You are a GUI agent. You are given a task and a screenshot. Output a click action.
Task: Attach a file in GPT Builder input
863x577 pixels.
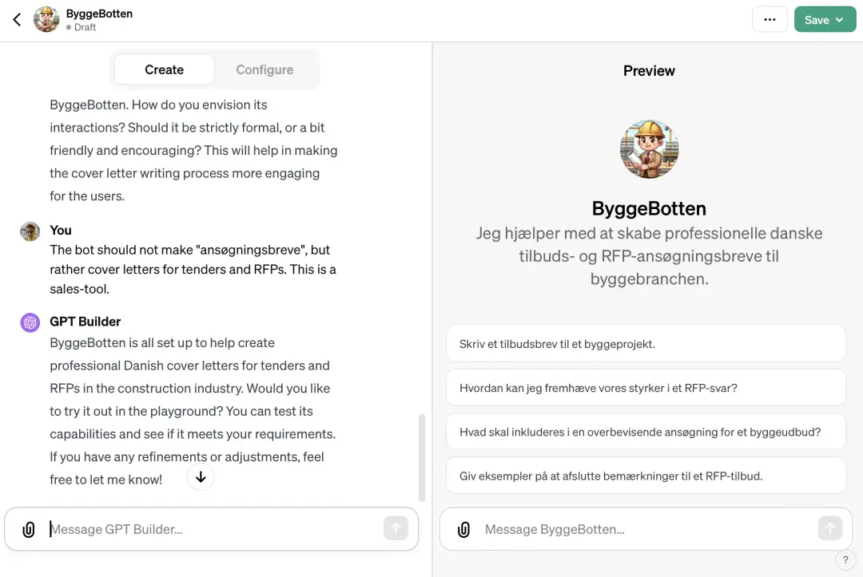point(29,529)
